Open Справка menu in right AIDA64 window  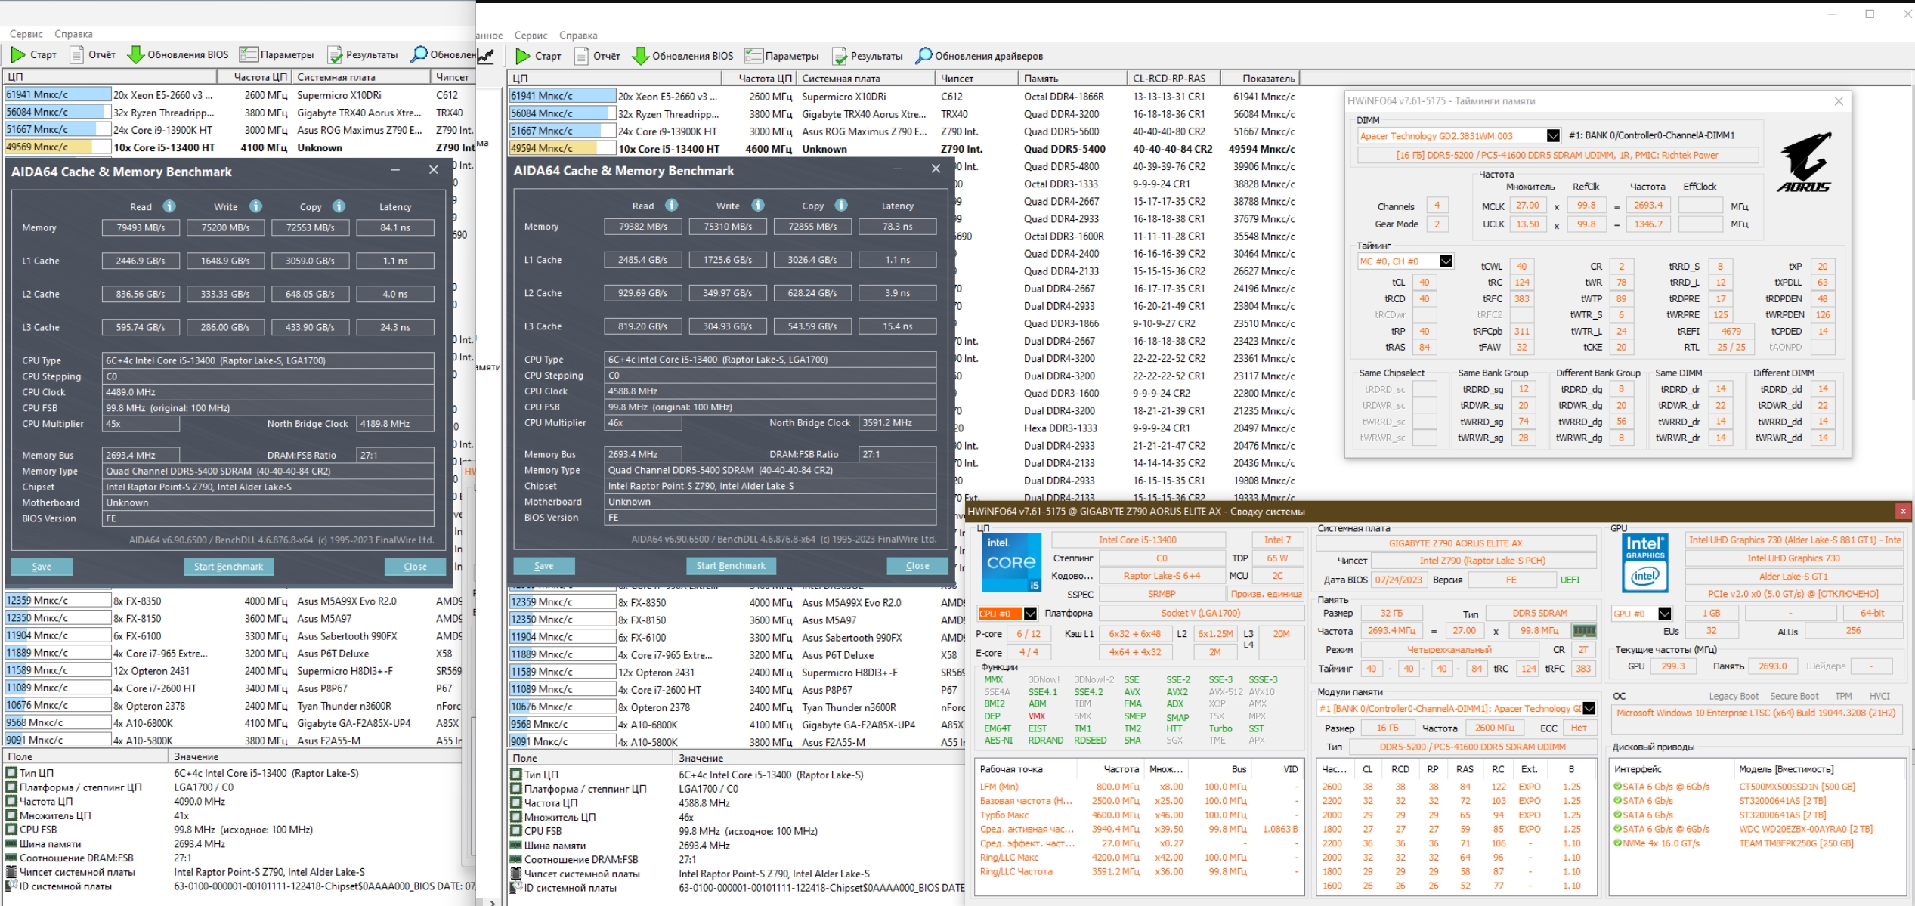(x=578, y=36)
